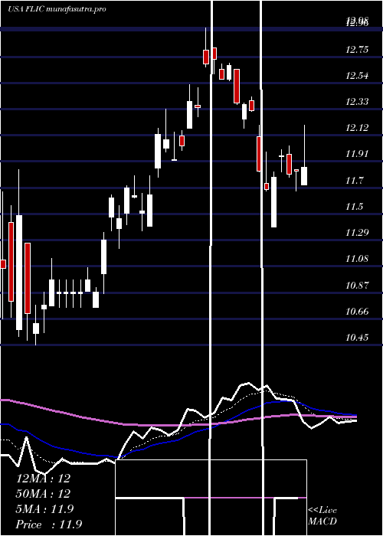Select the 'Price : 11.9' readout

[x=49, y=525]
